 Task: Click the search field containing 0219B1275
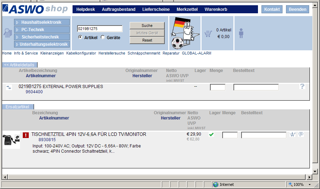click(100, 29)
